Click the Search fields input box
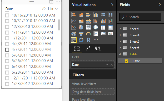Screen dimensions: 164x101 click(140, 17)
